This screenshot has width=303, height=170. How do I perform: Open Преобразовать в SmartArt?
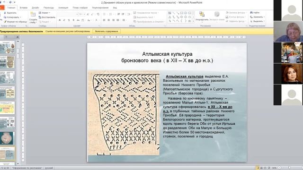click(x=149, y=22)
